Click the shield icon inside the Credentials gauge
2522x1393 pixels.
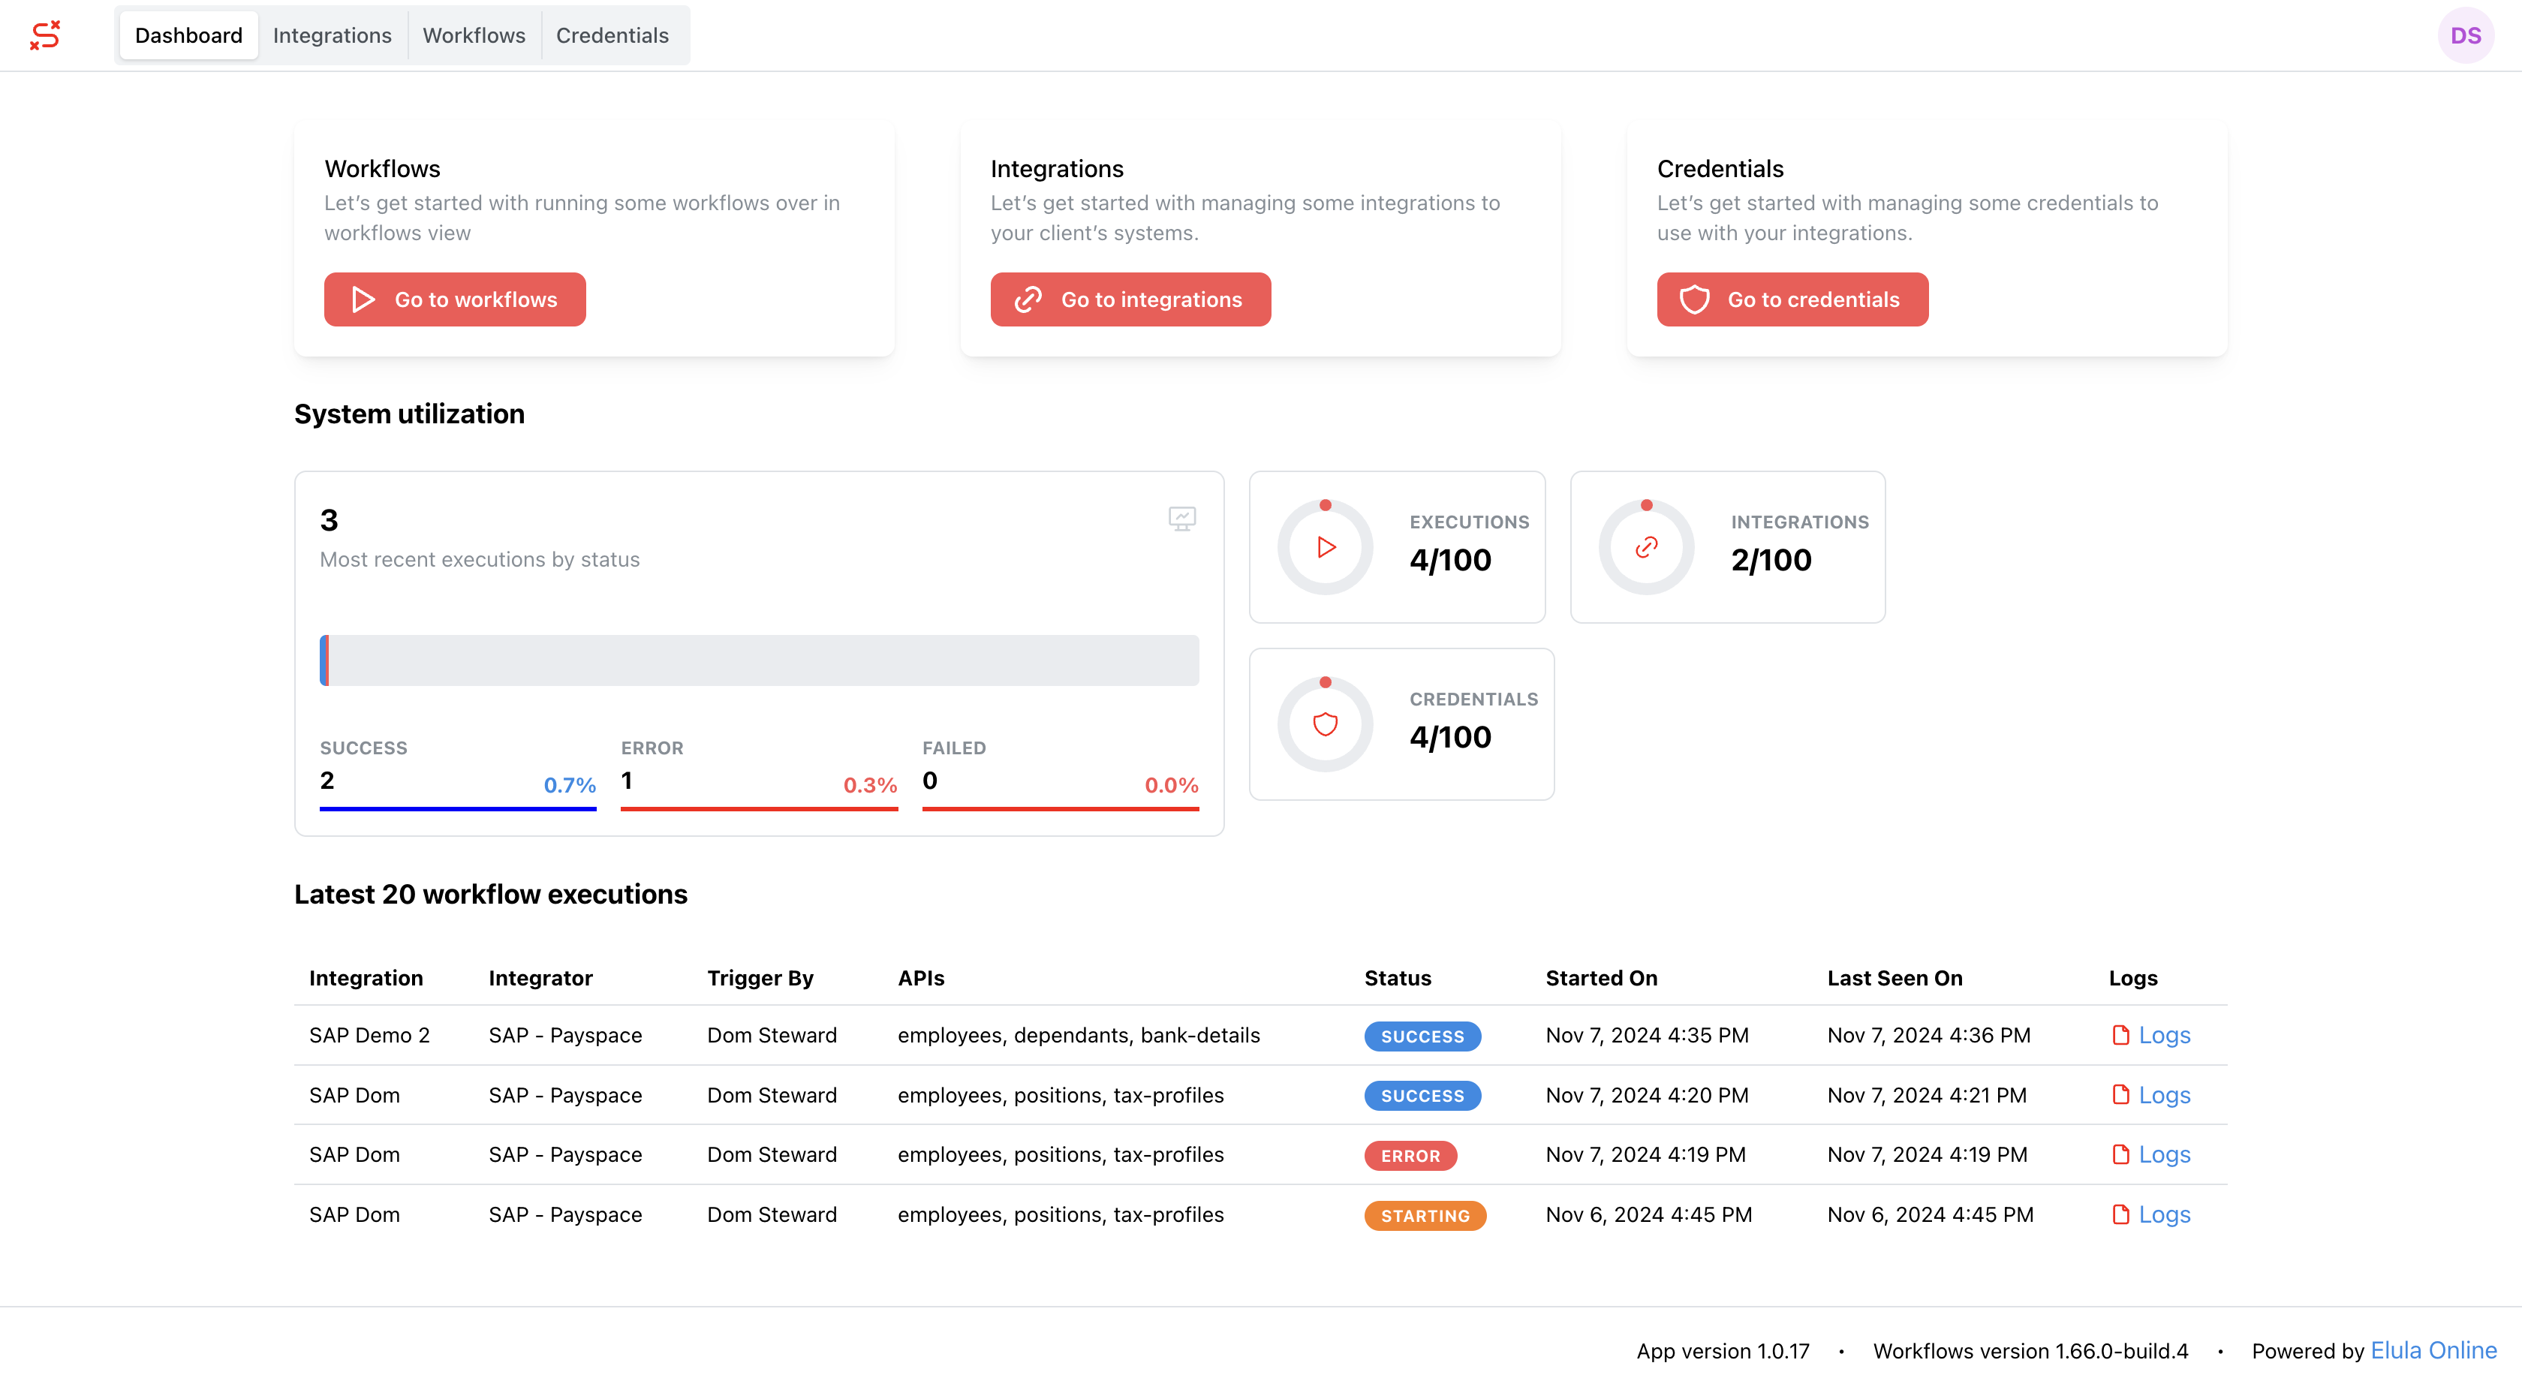1326,724
